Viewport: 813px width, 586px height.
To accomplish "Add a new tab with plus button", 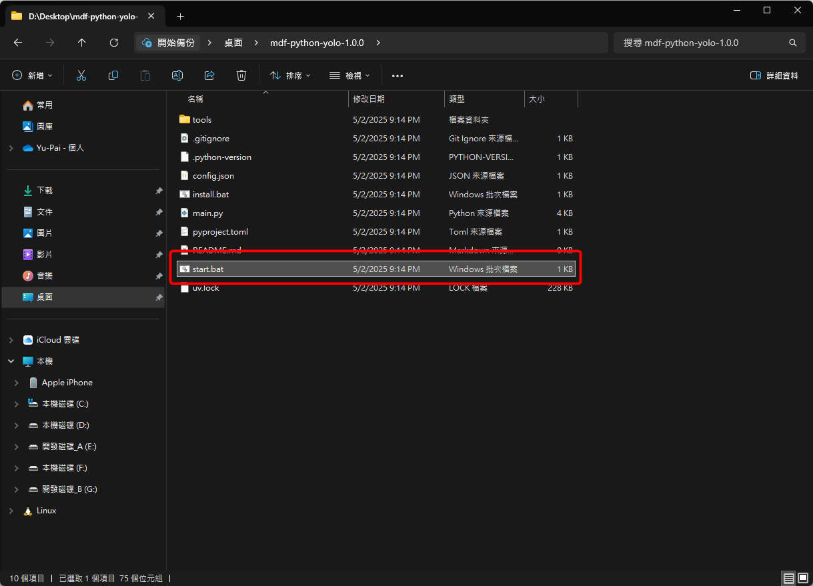I will coord(180,16).
